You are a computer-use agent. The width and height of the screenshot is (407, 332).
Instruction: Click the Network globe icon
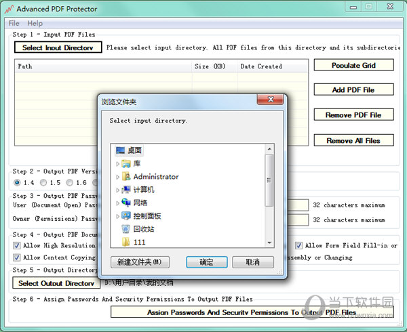[126, 203]
